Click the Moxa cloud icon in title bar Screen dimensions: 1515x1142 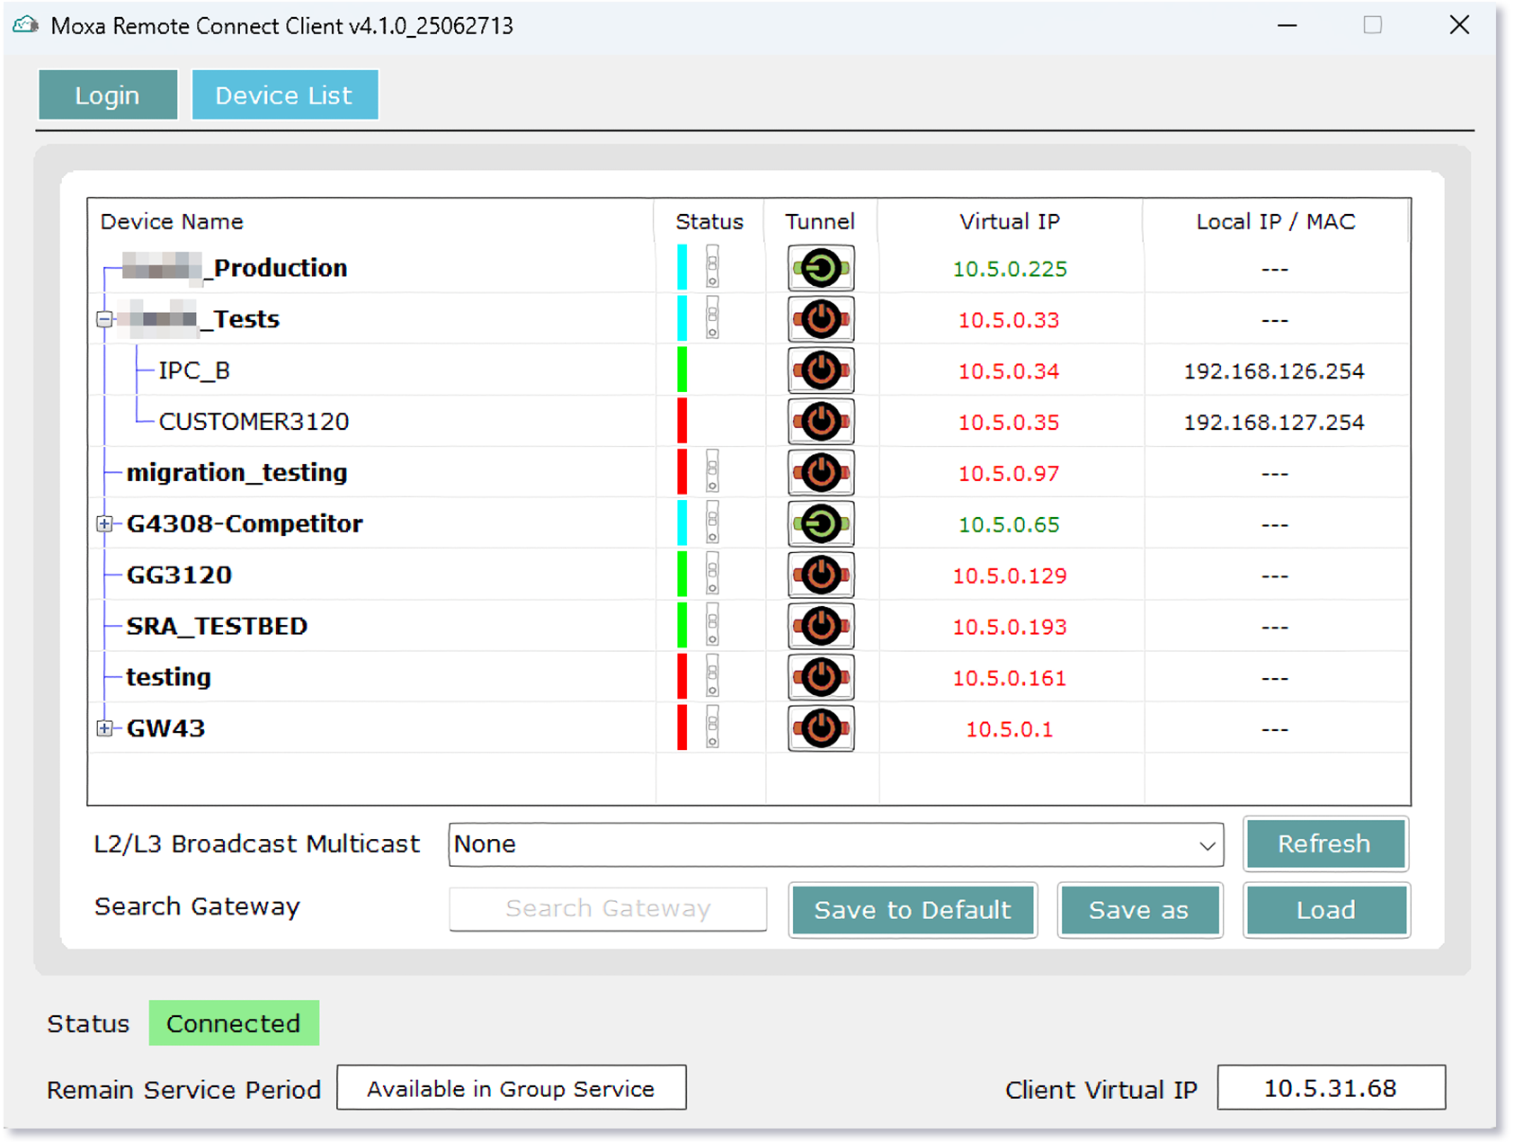tap(26, 25)
